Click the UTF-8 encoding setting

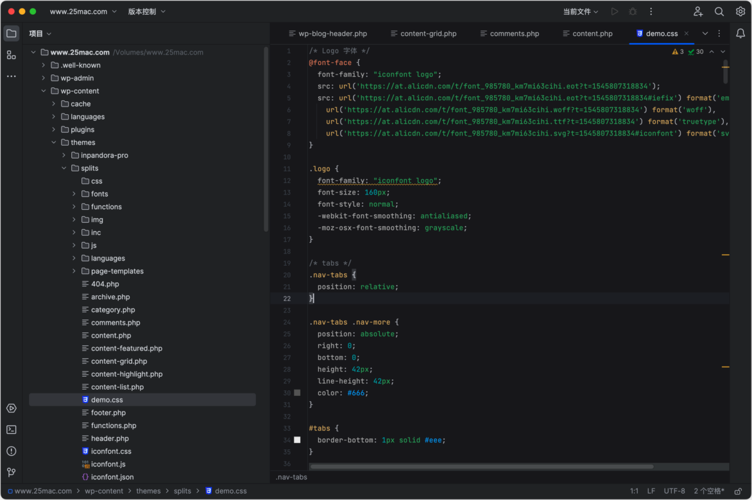coord(674,492)
